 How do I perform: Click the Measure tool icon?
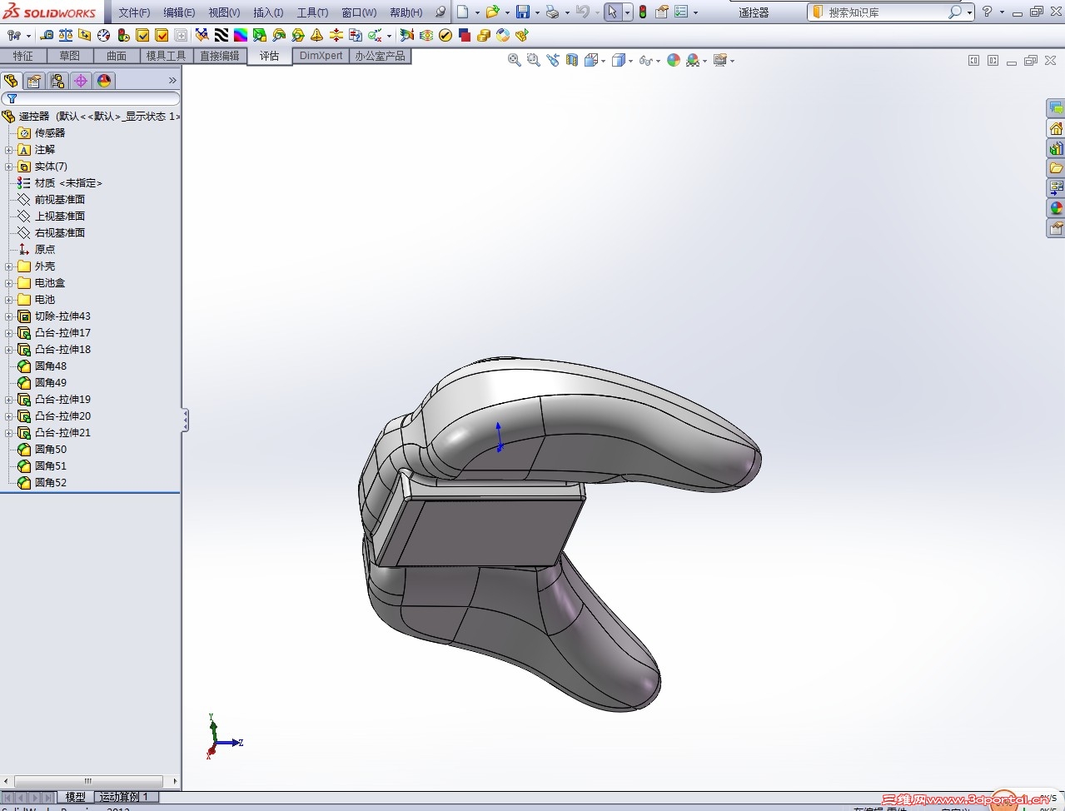47,35
